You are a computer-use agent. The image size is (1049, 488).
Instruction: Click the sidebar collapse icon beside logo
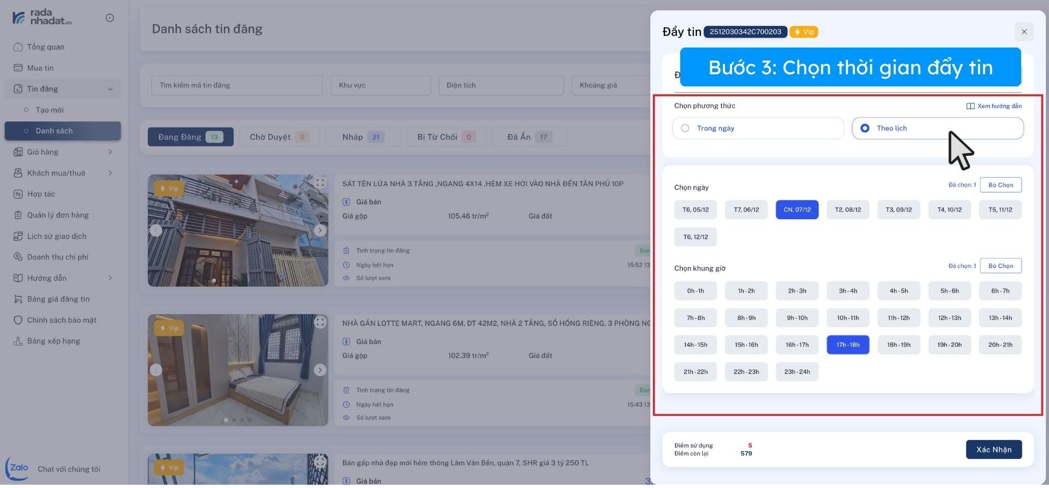(110, 18)
